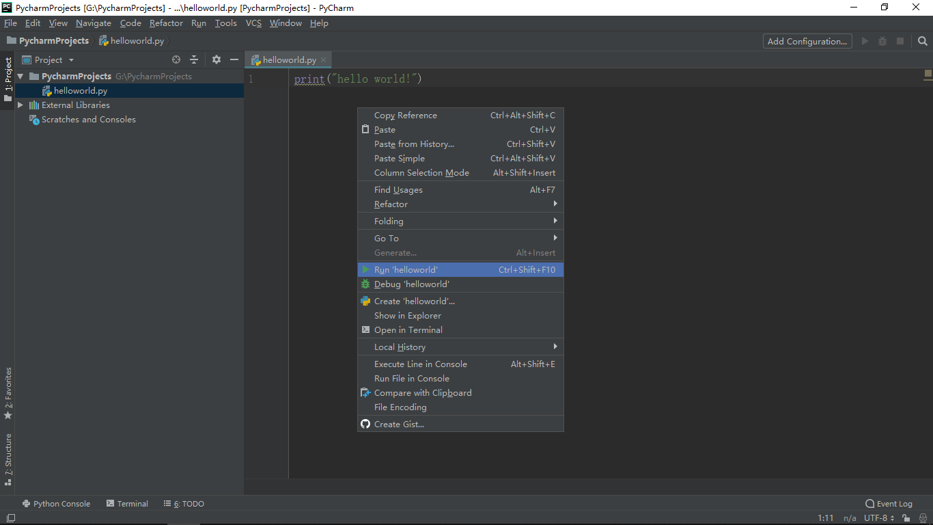
Task: Close the helloworld.py editor tab
Action: [x=324, y=60]
